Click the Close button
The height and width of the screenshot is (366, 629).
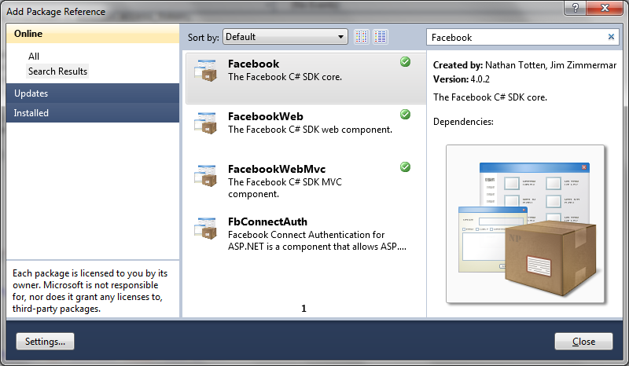coord(583,341)
